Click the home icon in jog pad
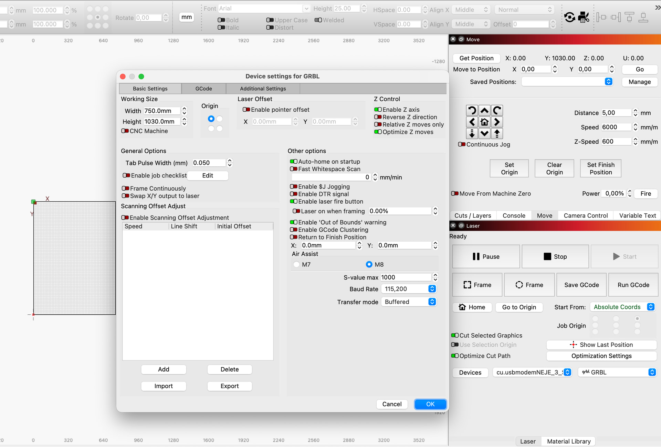This screenshot has width=661, height=447. click(484, 122)
